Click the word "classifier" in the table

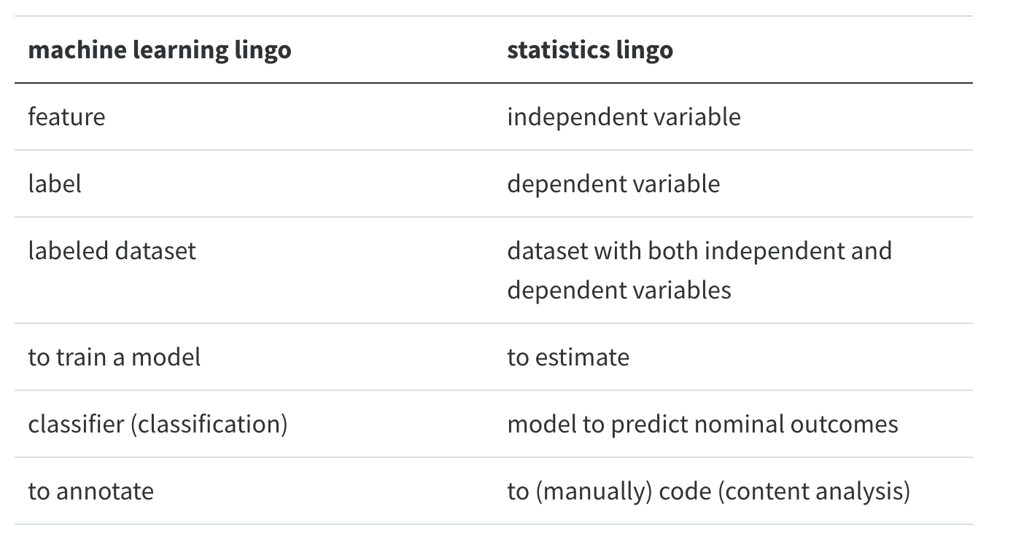point(76,424)
